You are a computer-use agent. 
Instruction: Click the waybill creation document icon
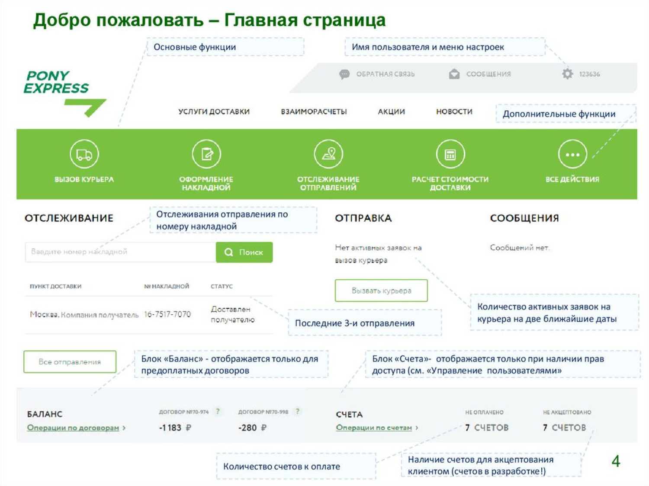pyautogui.click(x=206, y=154)
